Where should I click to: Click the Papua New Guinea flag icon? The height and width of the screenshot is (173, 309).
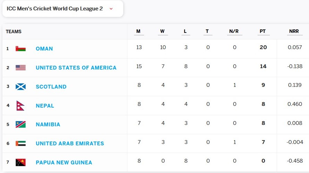click(x=20, y=162)
